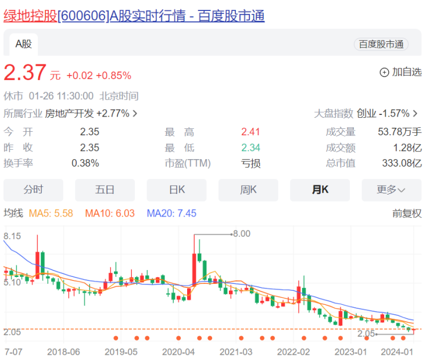
Task: Click the 百度股市通 badge button
Action: [x=381, y=44]
